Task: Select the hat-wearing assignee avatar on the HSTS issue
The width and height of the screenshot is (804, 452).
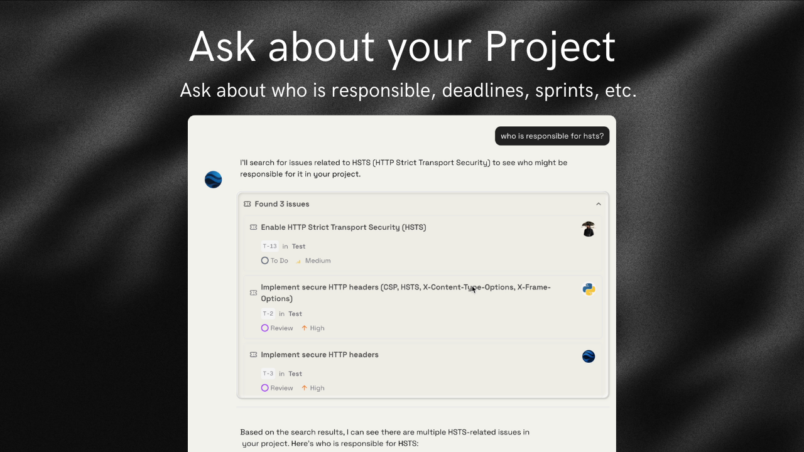Action: click(589, 229)
